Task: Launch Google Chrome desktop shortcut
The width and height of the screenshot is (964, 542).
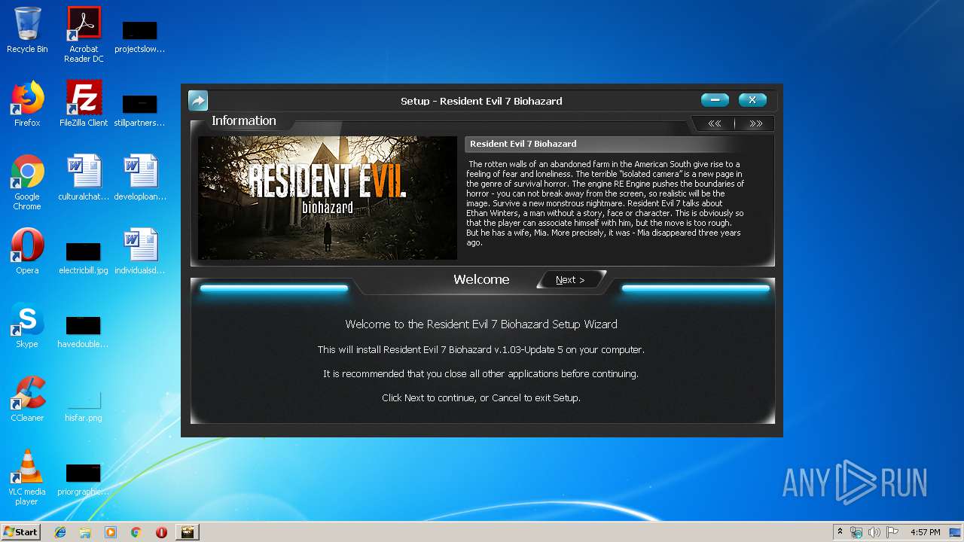Action: [27, 183]
